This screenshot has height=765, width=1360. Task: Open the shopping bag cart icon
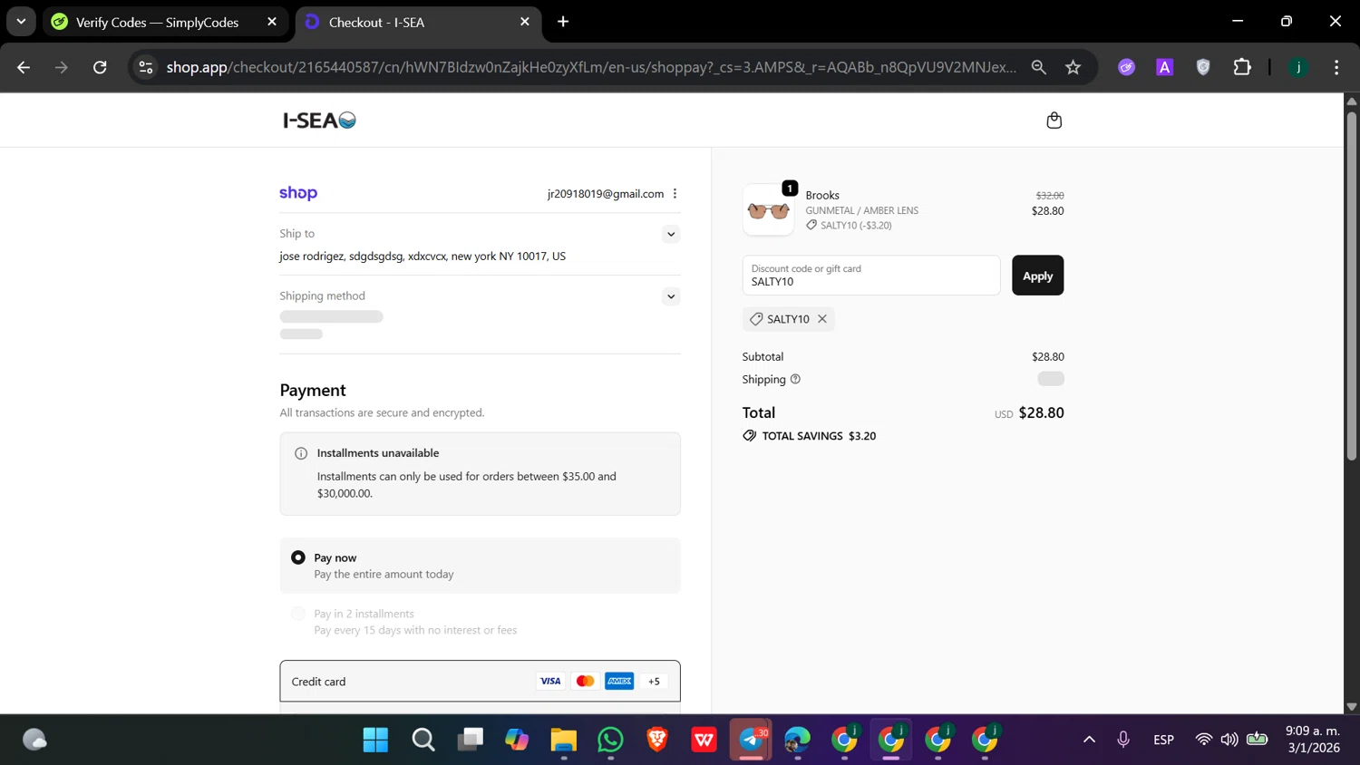pyautogui.click(x=1054, y=121)
